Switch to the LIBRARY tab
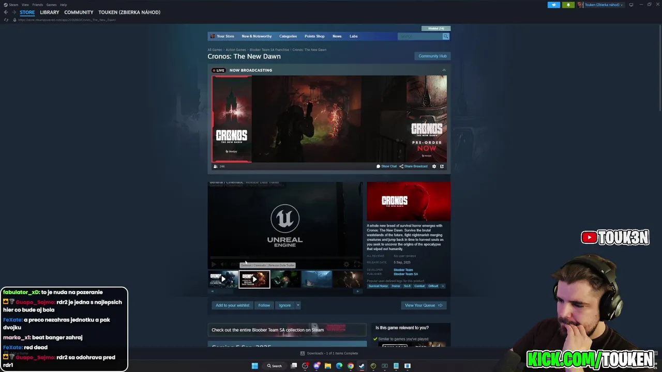The height and width of the screenshot is (372, 662). click(x=50, y=12)
